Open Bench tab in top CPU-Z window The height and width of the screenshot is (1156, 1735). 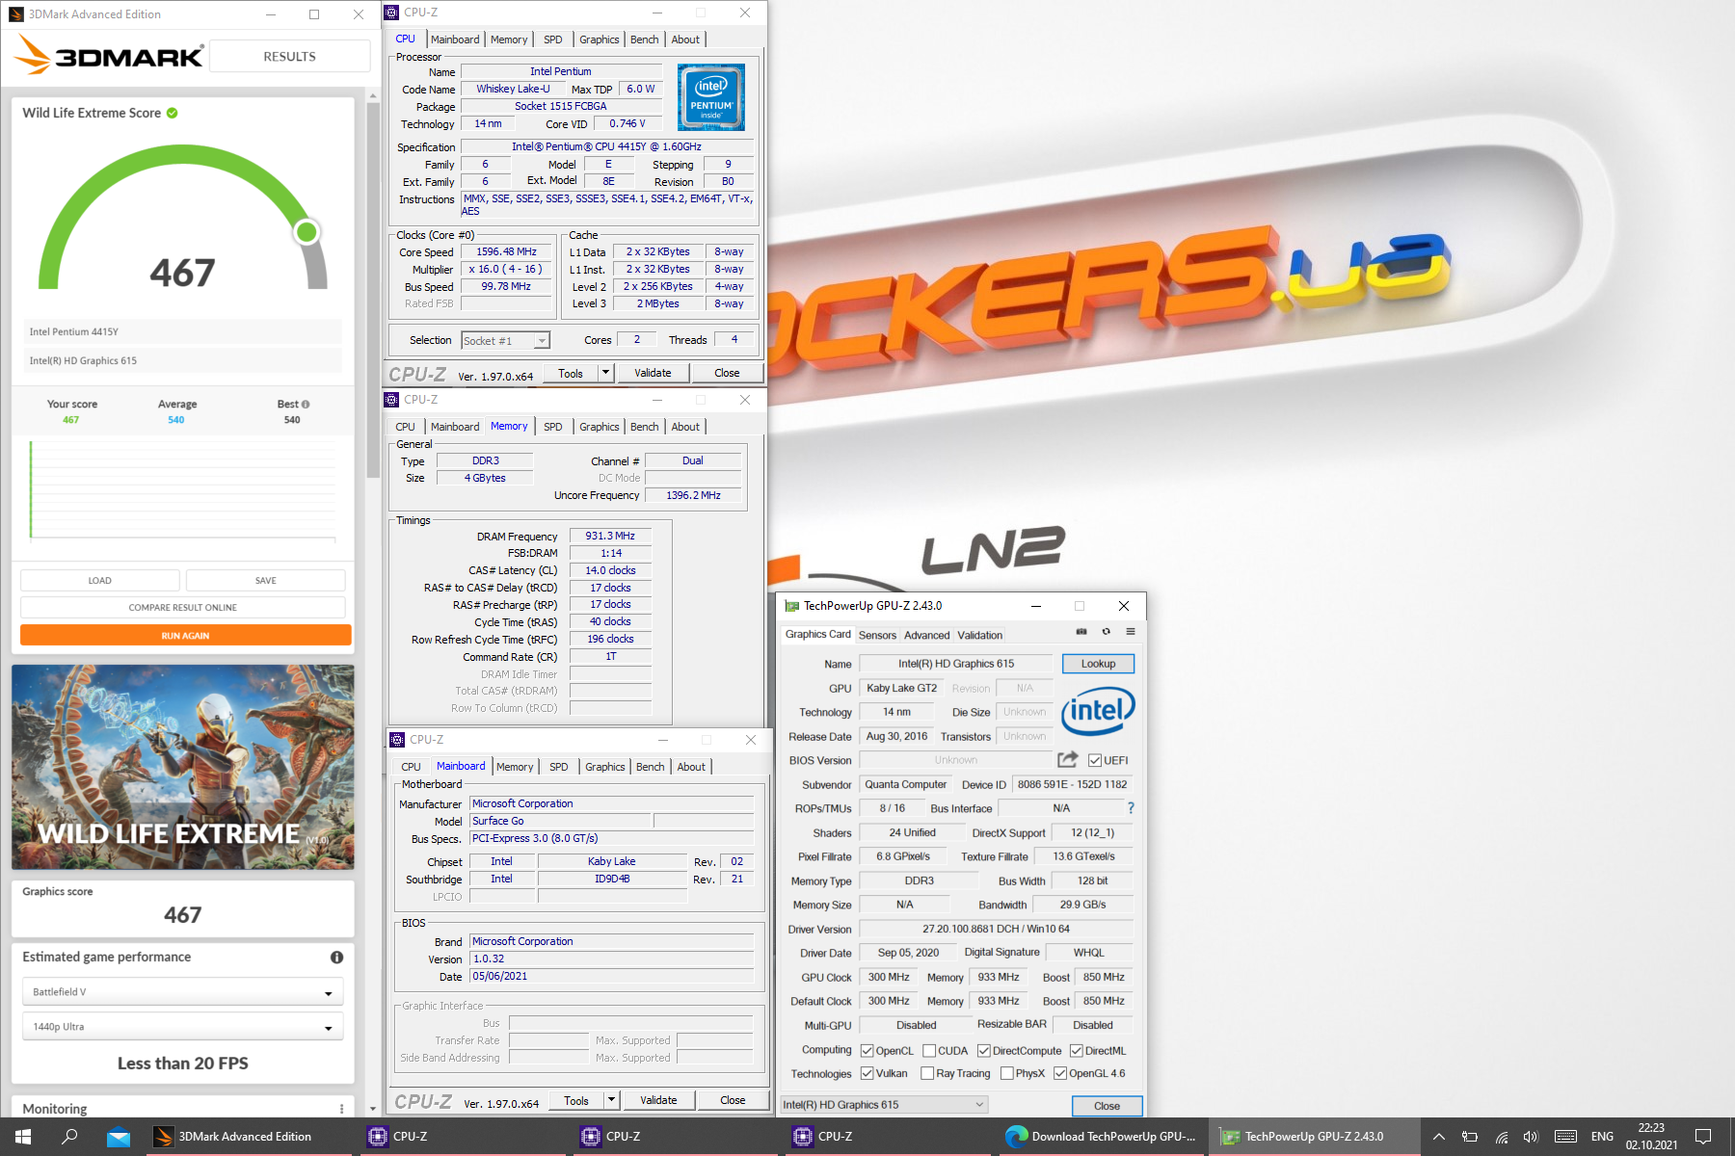[645, 39]
